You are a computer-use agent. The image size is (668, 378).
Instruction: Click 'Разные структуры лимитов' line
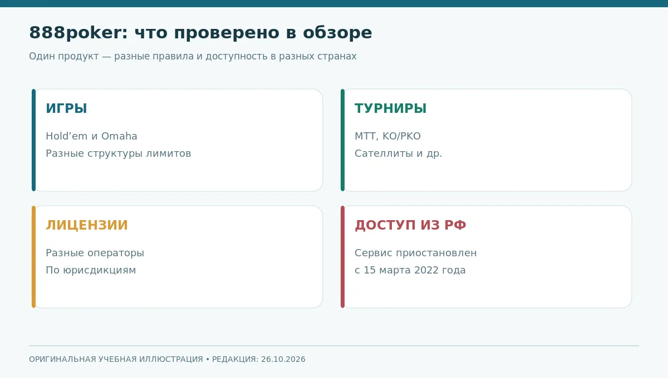[118, 154]
